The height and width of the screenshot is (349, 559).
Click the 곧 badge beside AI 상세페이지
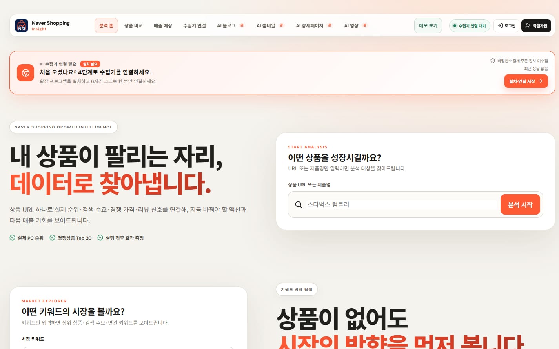pyautogui.click(x=330, y=25)
